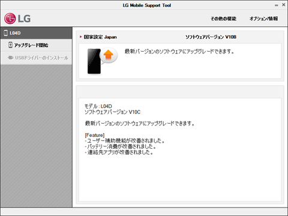Click the black phone image

tap(94, 61)
